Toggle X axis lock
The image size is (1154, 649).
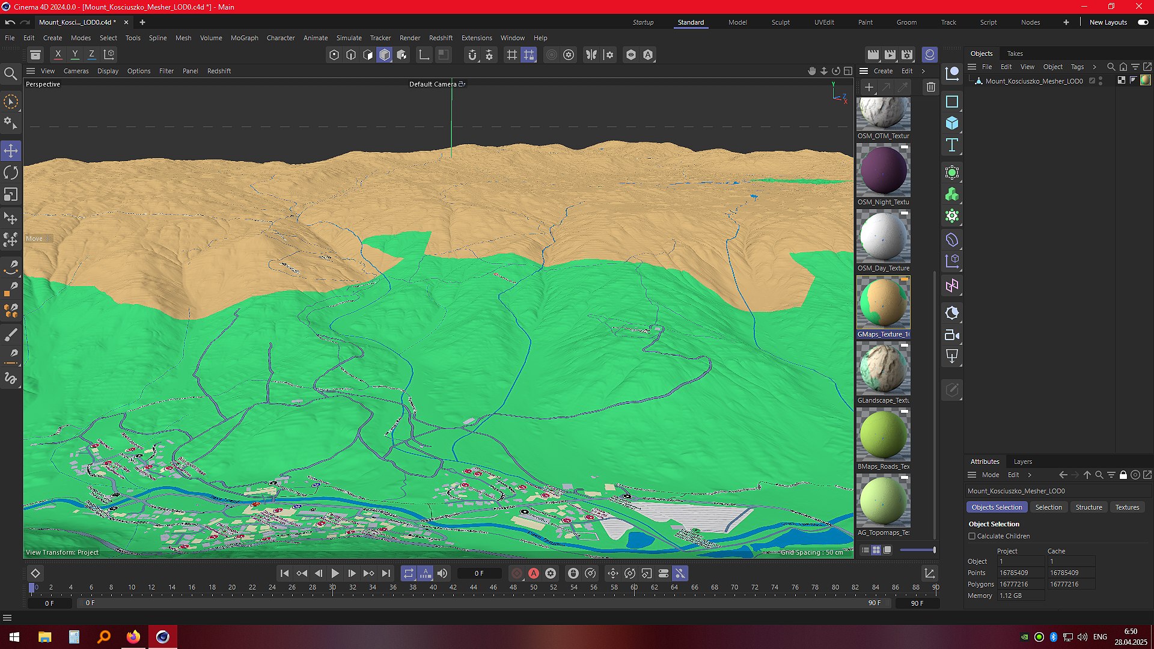pos(58,54)
